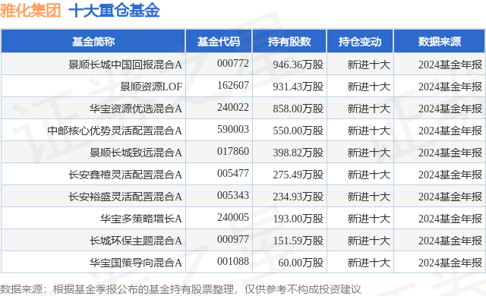Click the 基金简称 column header

(93, 42)
